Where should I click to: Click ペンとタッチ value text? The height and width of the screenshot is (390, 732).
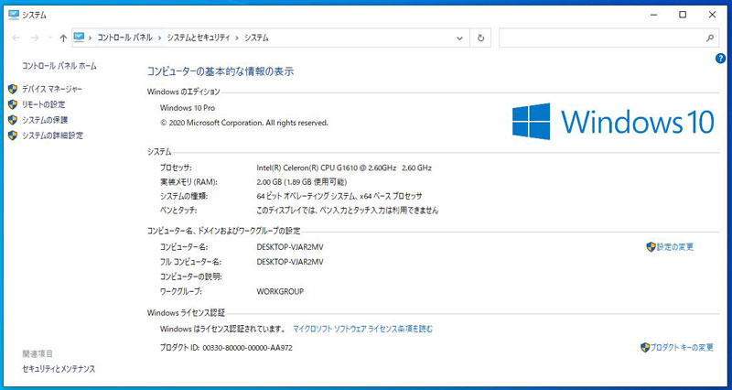[x=348, y=211]
